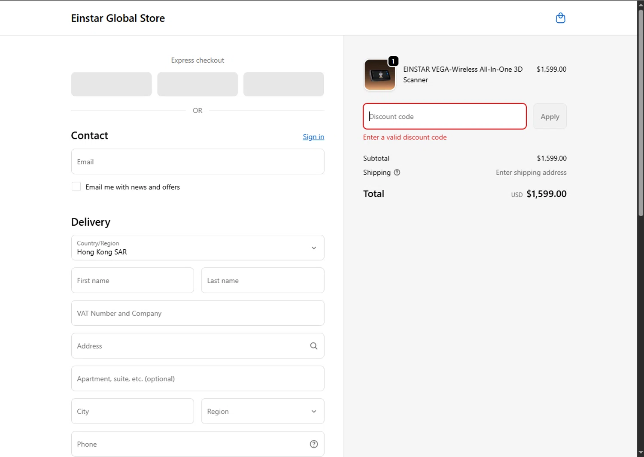Select the third express checkout button
This screenshot has height=457, width=644.
283,84
